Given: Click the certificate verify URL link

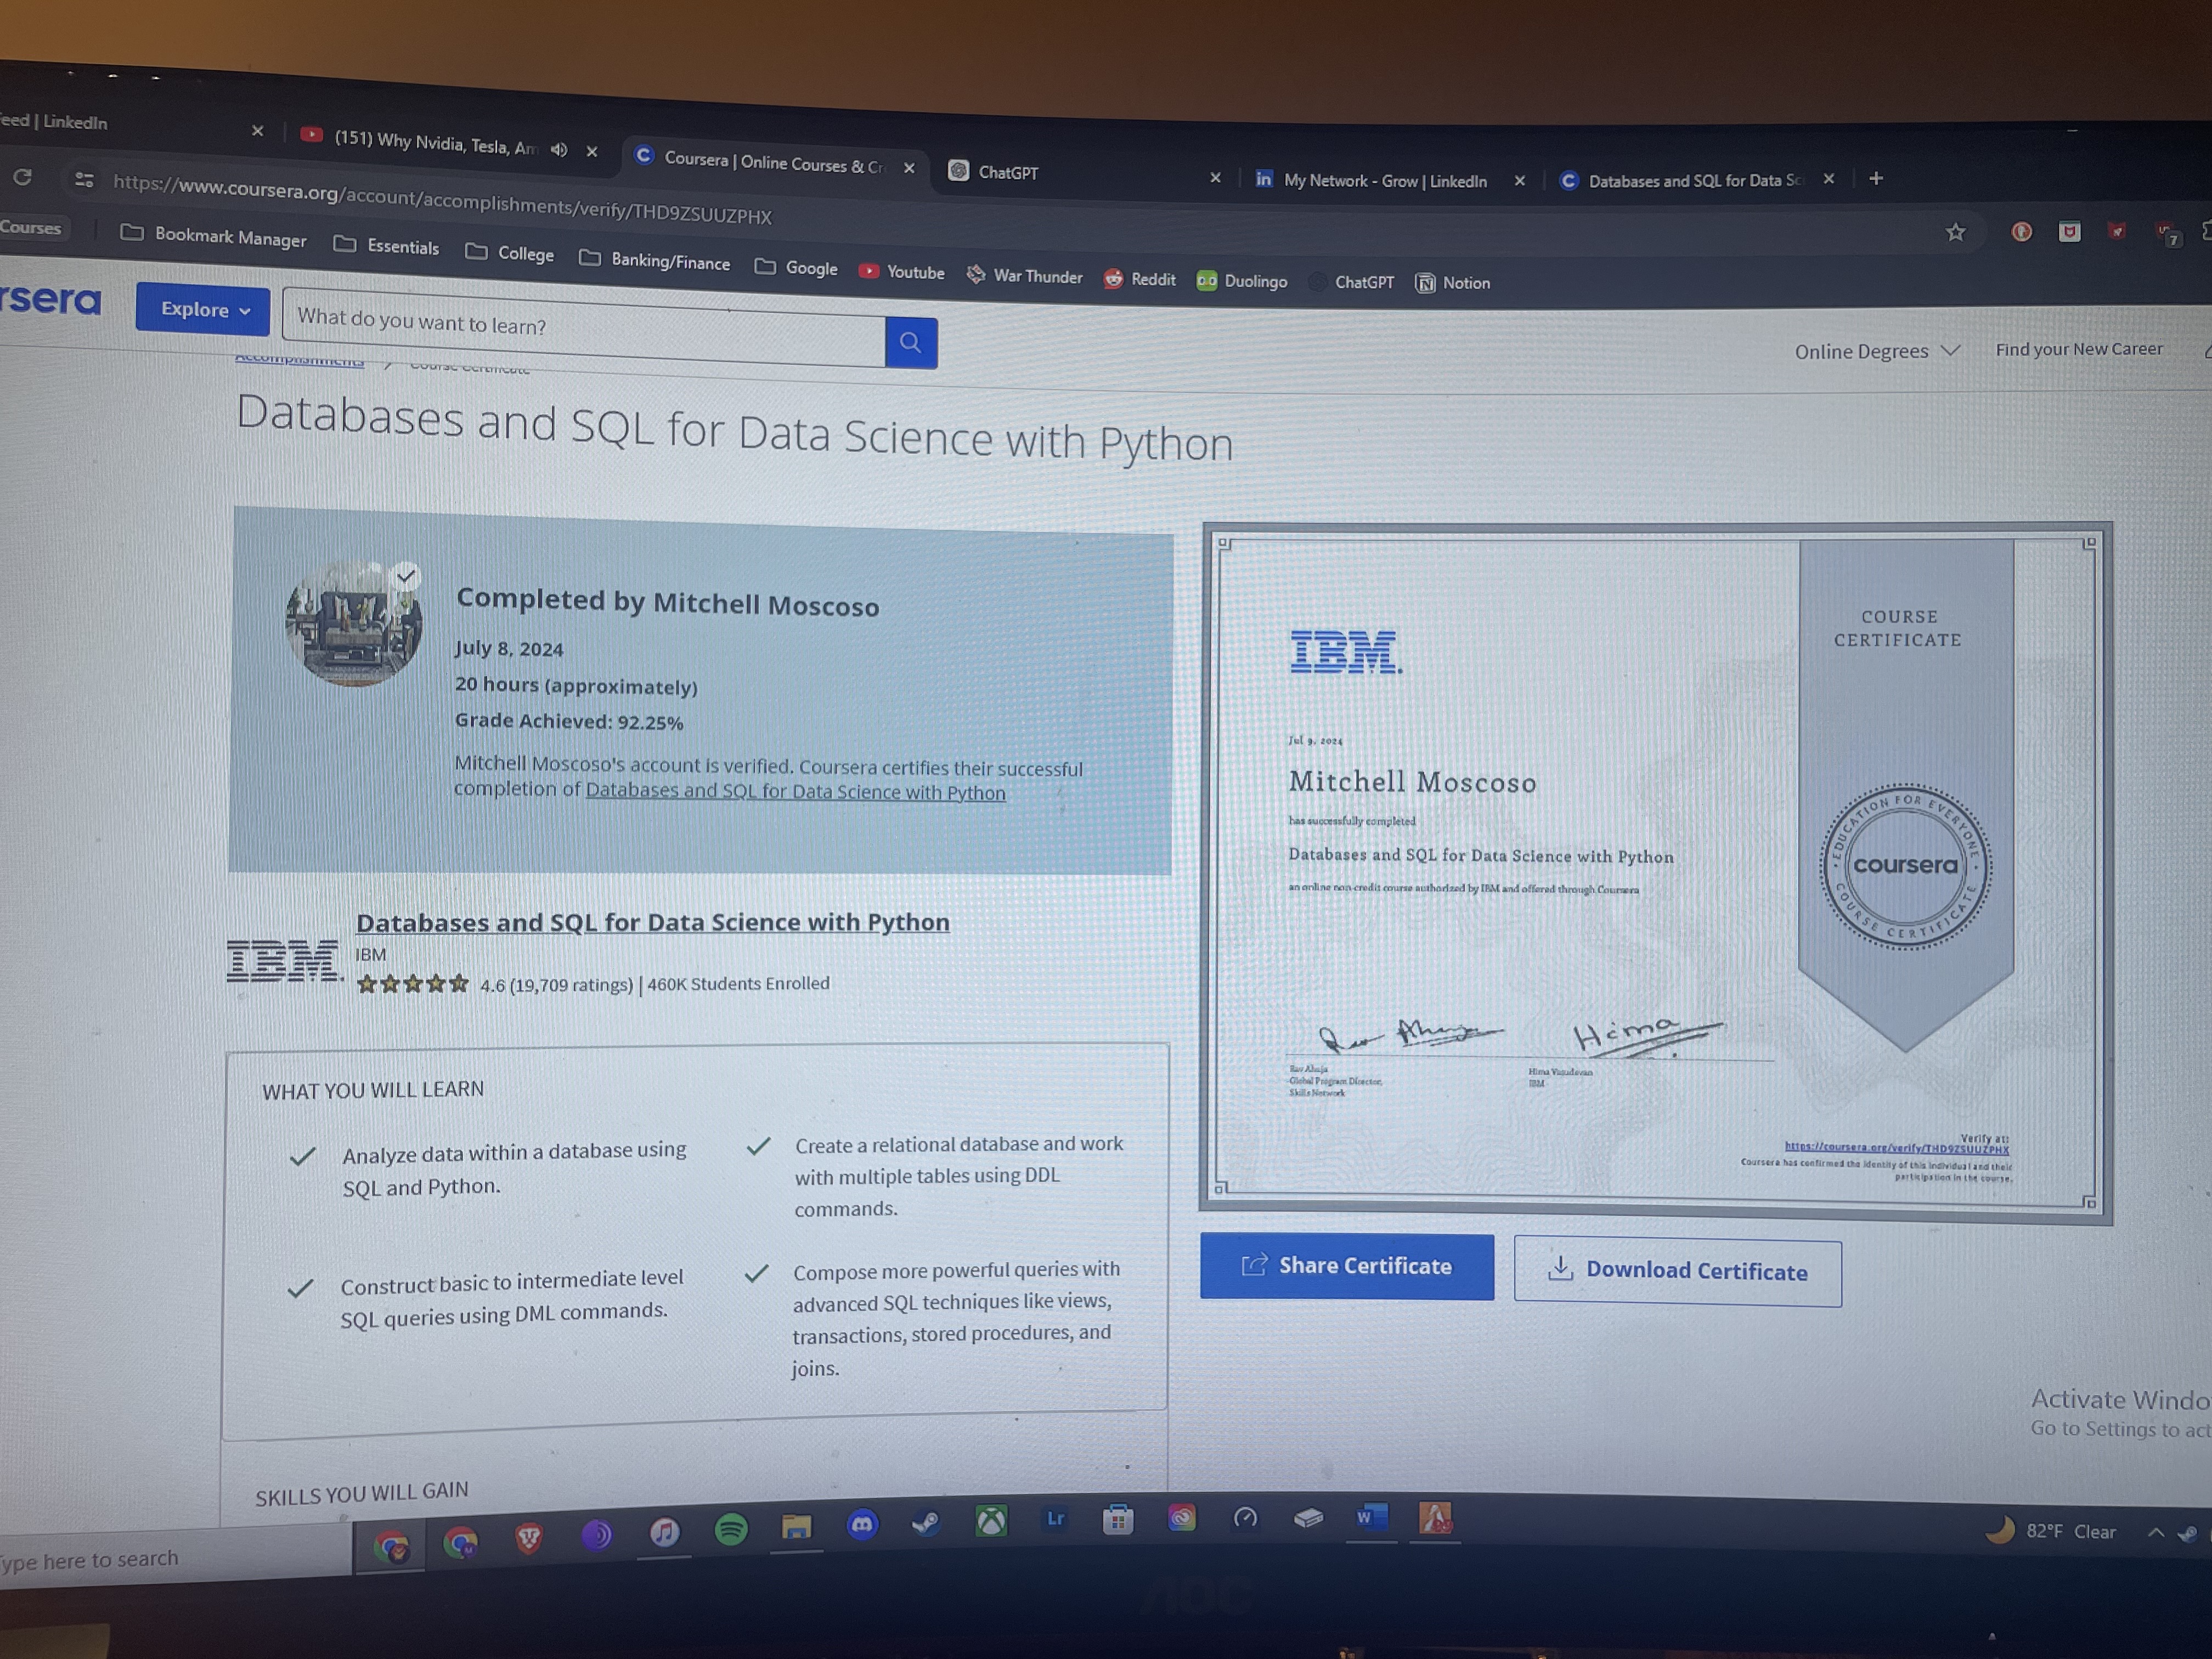Looking at the screenshot, I should pos(1896,1149).
